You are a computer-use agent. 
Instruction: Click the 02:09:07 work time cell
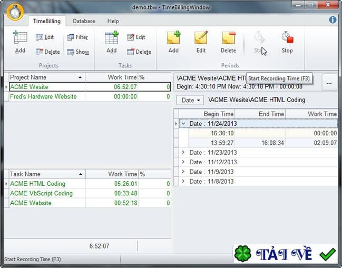(311, 143)
